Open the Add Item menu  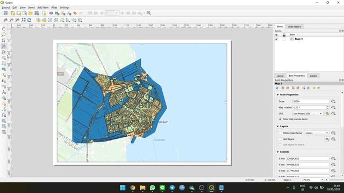(x=43, y=8)
